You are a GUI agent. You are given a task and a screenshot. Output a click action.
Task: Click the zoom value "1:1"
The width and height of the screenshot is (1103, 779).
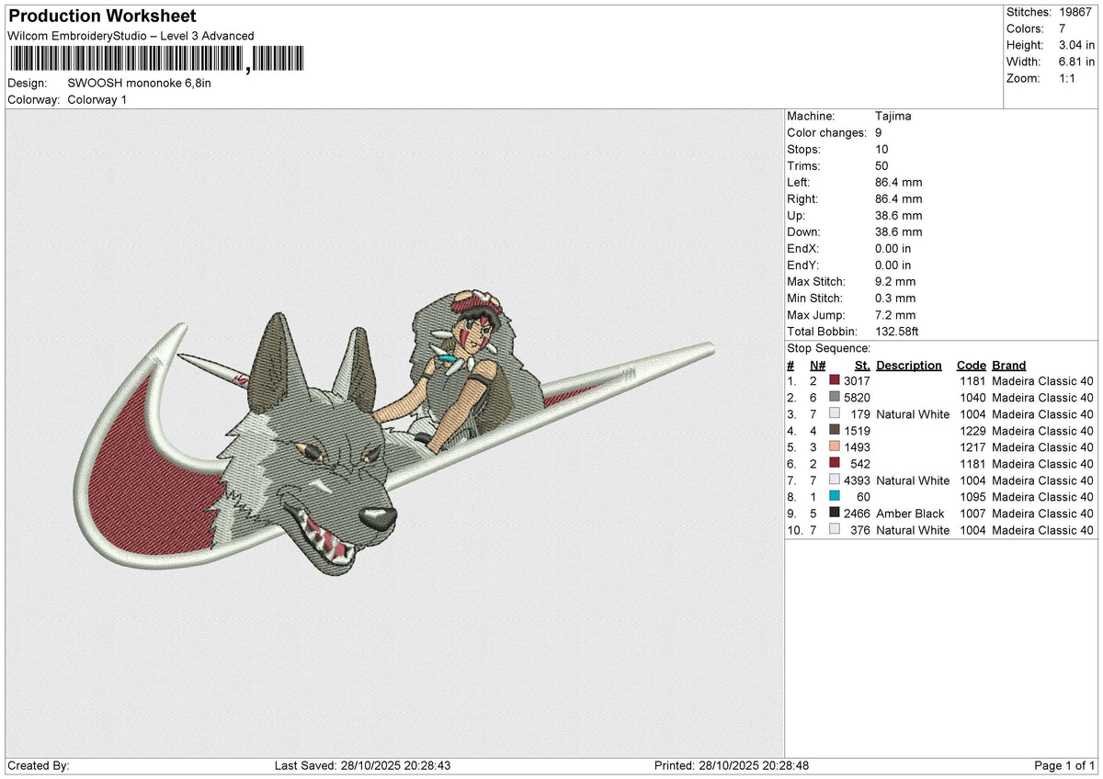pyautogui.click(x=1069, y=78)
